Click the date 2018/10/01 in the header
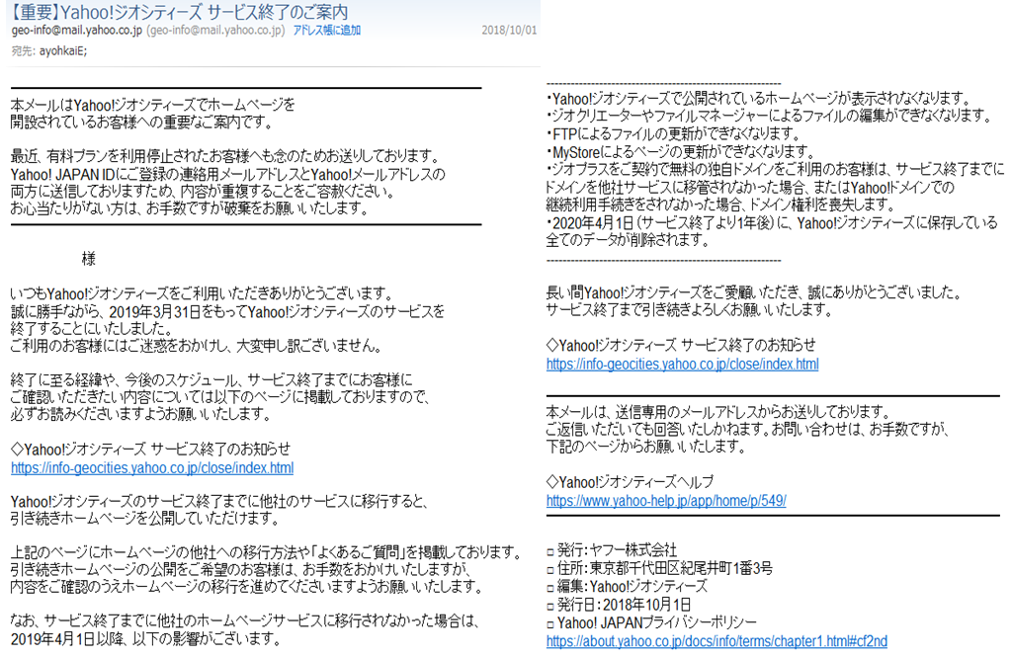Screen dimensions: 1012x658 click(509, 31)
